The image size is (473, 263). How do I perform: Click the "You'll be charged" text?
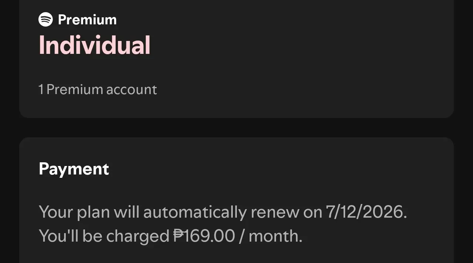pyautogui.click(x=104, y=236)
